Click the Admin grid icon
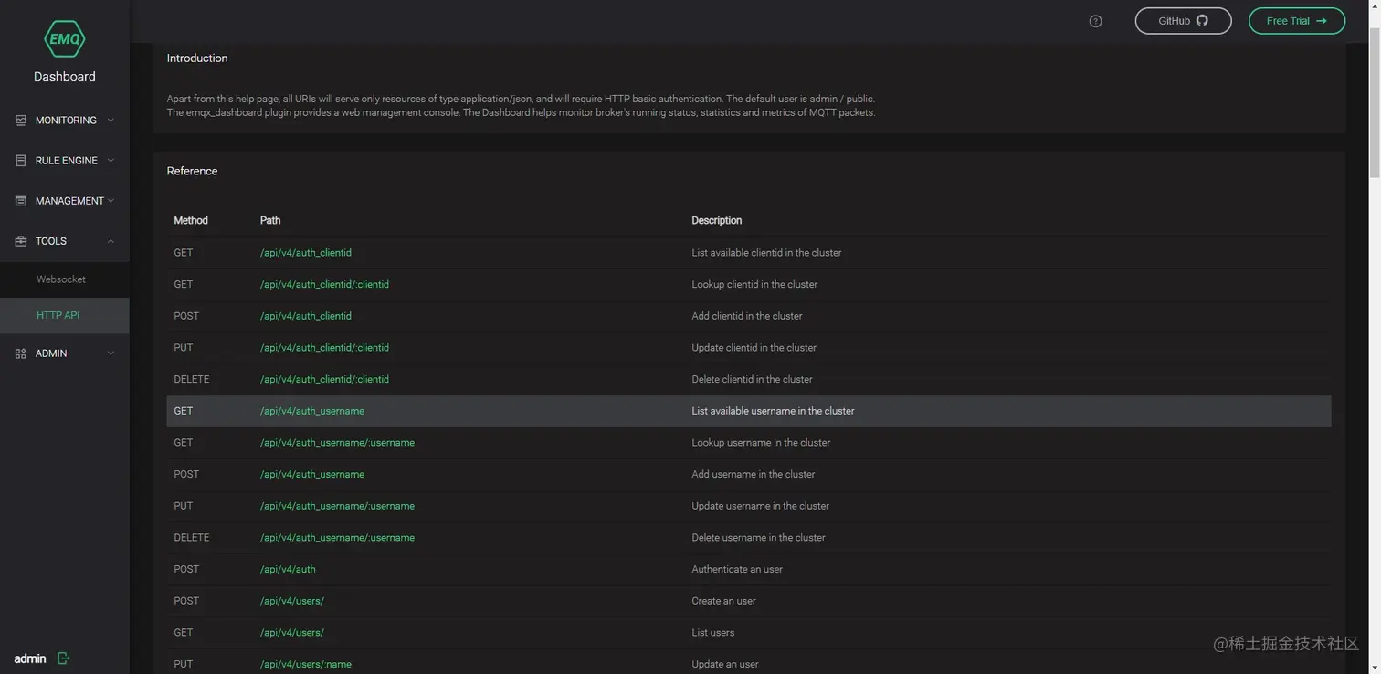Image resolution: width=1381 pixels, height=674 pixels. (20, 353)
